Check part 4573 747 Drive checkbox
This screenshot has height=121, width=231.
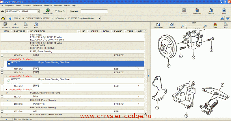[x=2, y=97]
